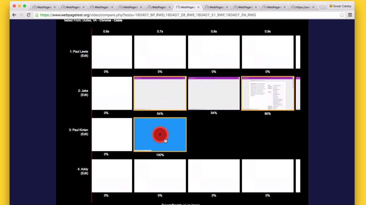
Task: Click the '1: Paul Lewis' row label
Action: [79, 52]
